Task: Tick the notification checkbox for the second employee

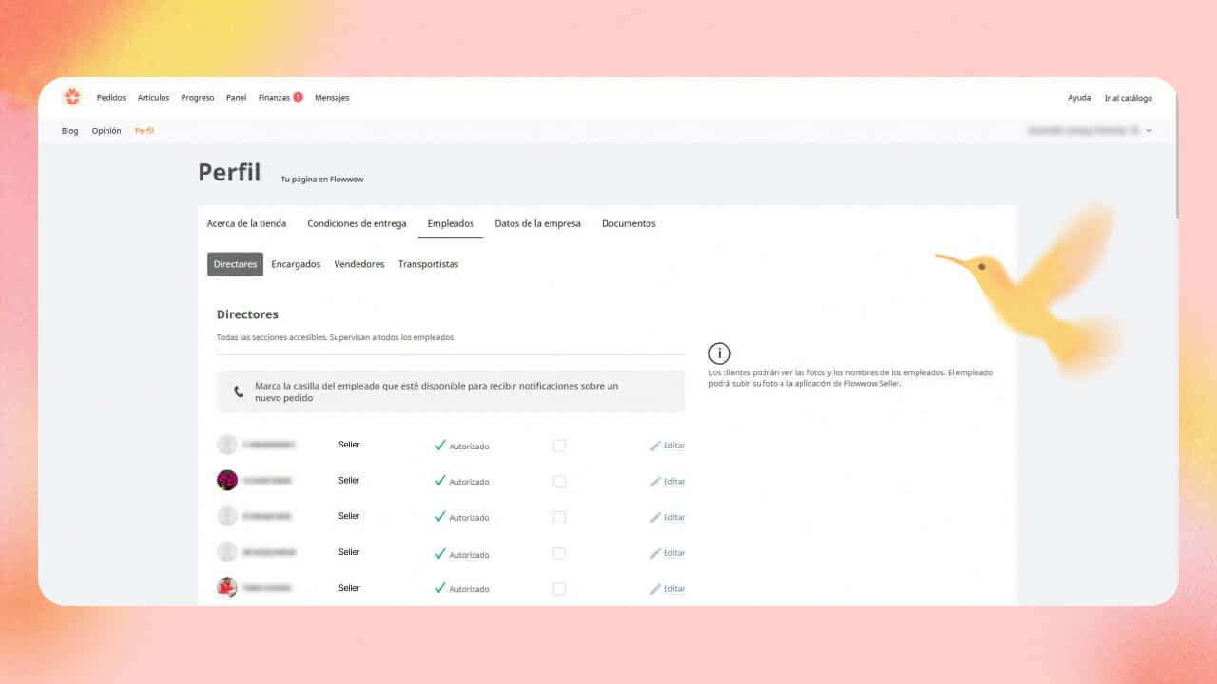Action: click(x=559, y=482)
